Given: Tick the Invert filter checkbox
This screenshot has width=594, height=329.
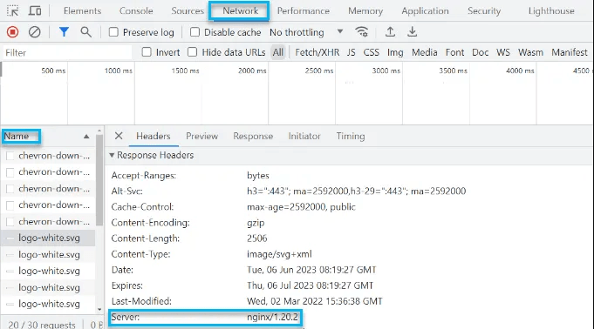Looking at the screenshot, I should [x=147, y=52].
